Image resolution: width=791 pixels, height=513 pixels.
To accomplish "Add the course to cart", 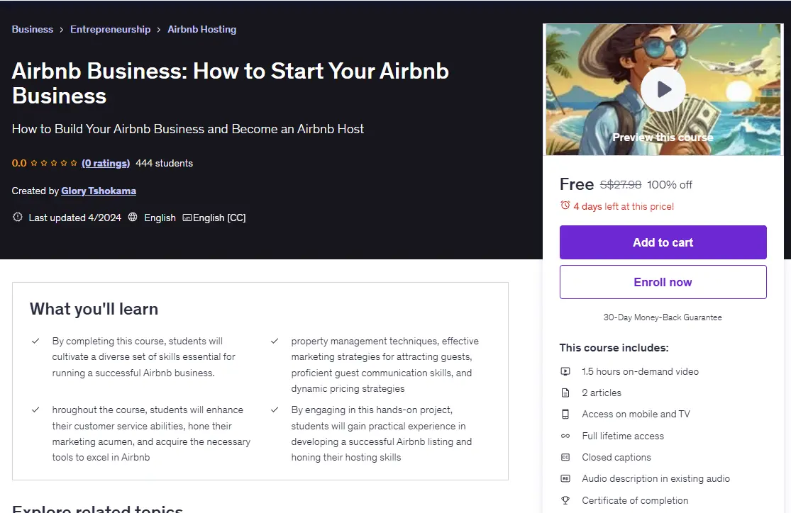I will 663,242.
